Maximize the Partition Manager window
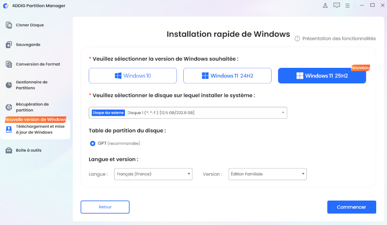 (372, 5)
